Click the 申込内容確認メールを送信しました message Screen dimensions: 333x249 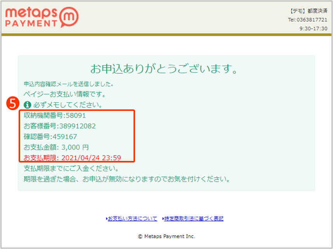pos(68,84)
